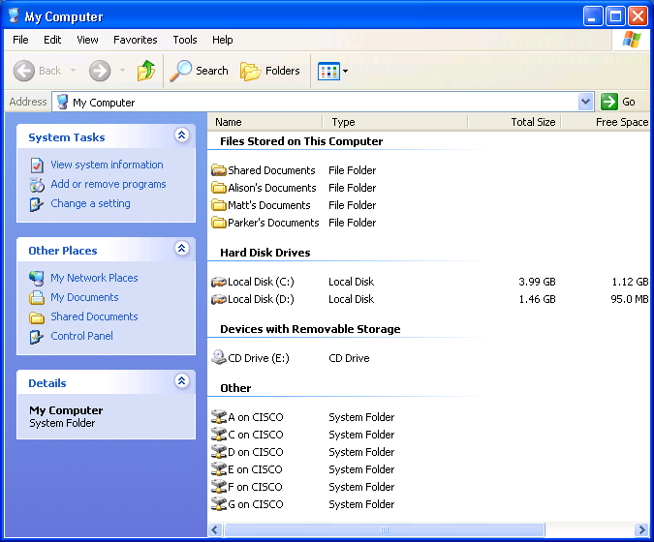Click View system information link
The height and width of the screenshot is (542, 654).
click(x=107, y=165)
